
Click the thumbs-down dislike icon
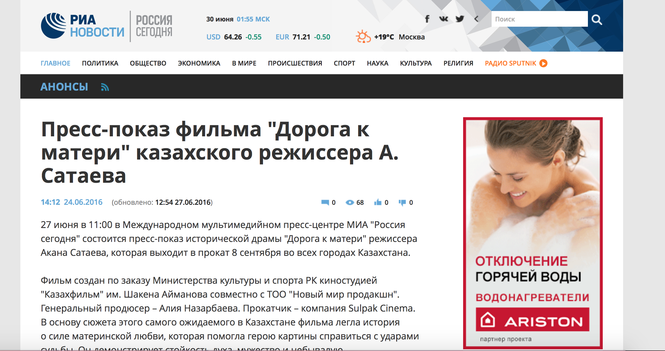point(402,202)
